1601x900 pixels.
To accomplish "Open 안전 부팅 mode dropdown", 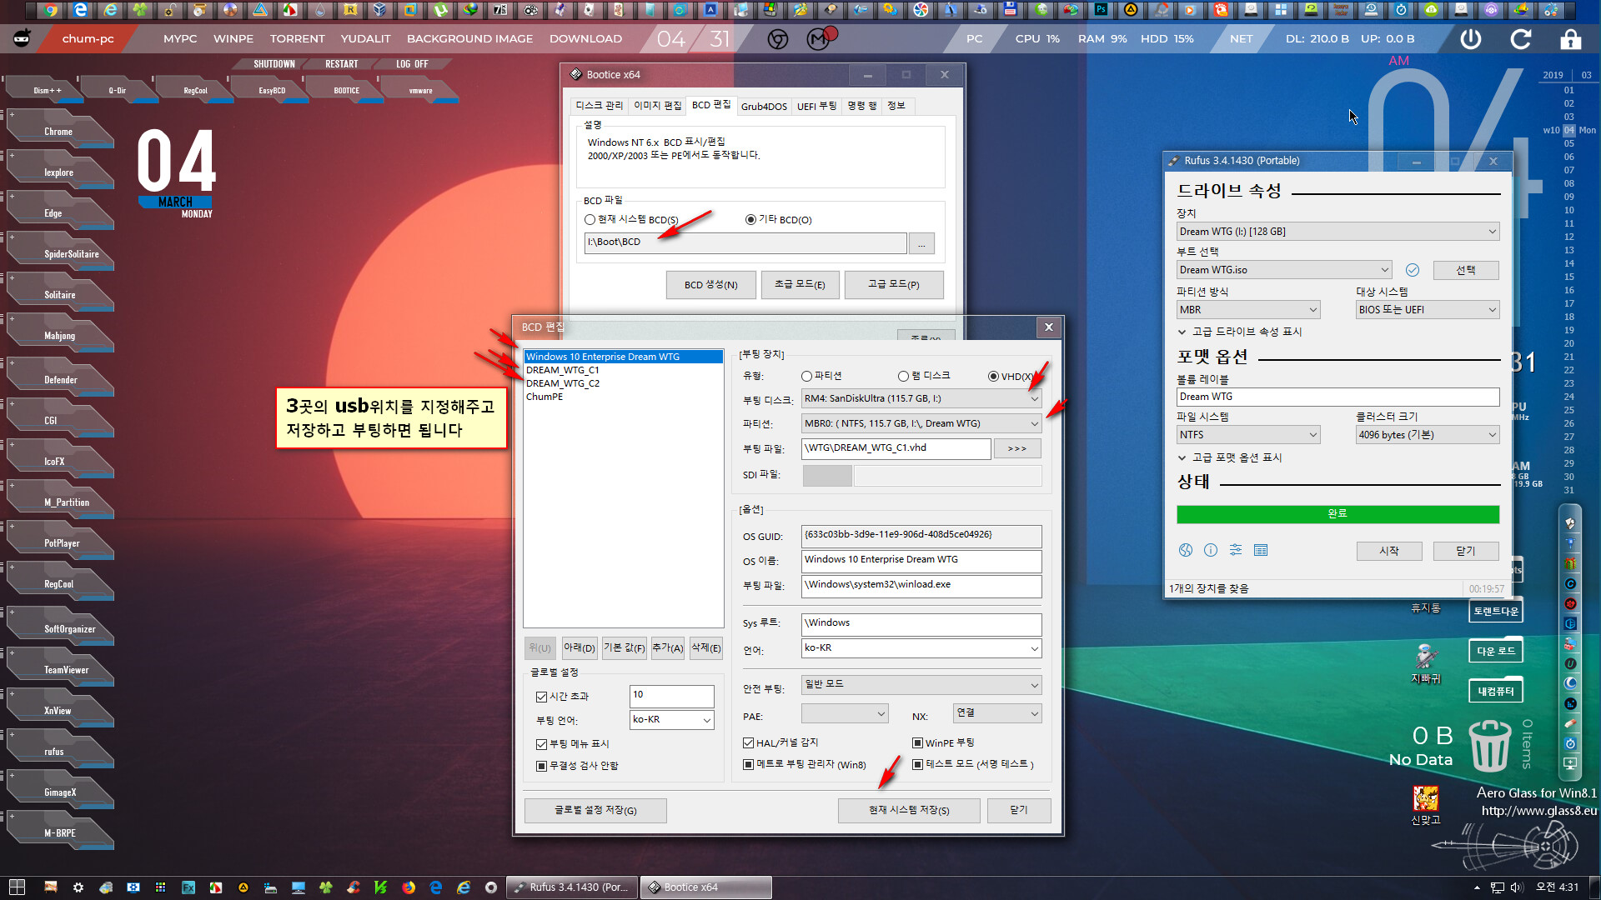I will pyautogui.click(x=921, y=684).
